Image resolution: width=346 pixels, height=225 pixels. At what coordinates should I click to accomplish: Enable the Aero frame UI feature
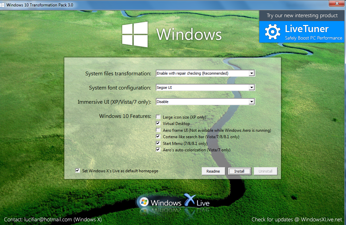[x=158, y=130]
